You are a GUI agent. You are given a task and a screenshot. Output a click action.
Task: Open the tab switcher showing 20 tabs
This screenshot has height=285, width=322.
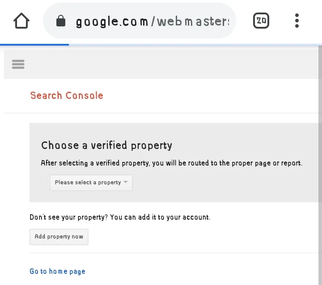(x=261, y=21)
